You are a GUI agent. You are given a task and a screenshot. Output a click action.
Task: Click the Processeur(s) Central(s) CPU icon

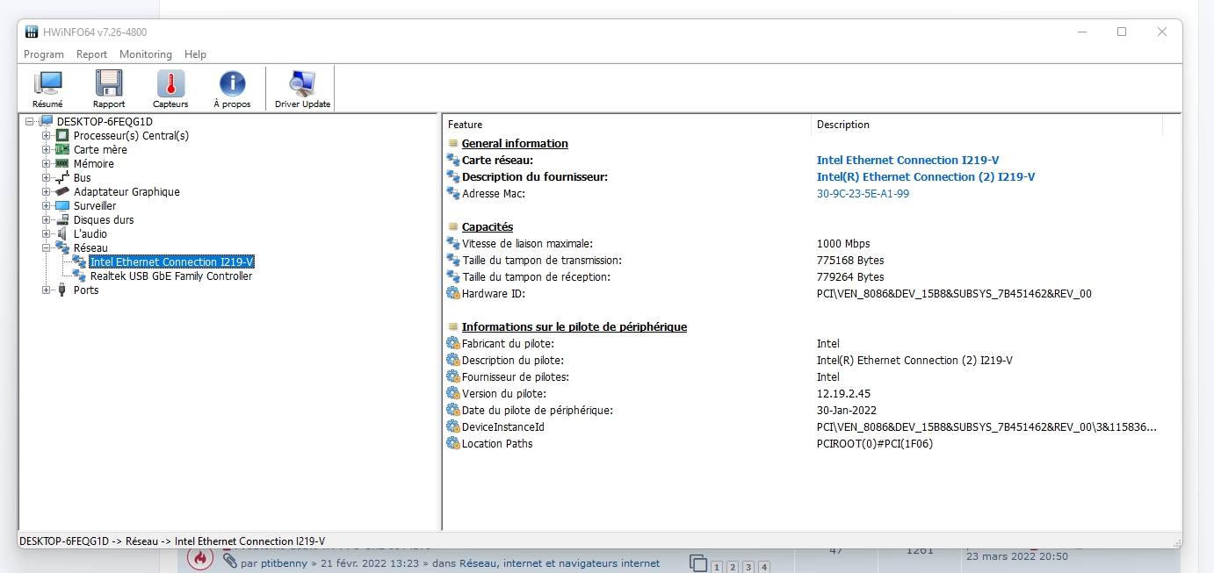62,136
